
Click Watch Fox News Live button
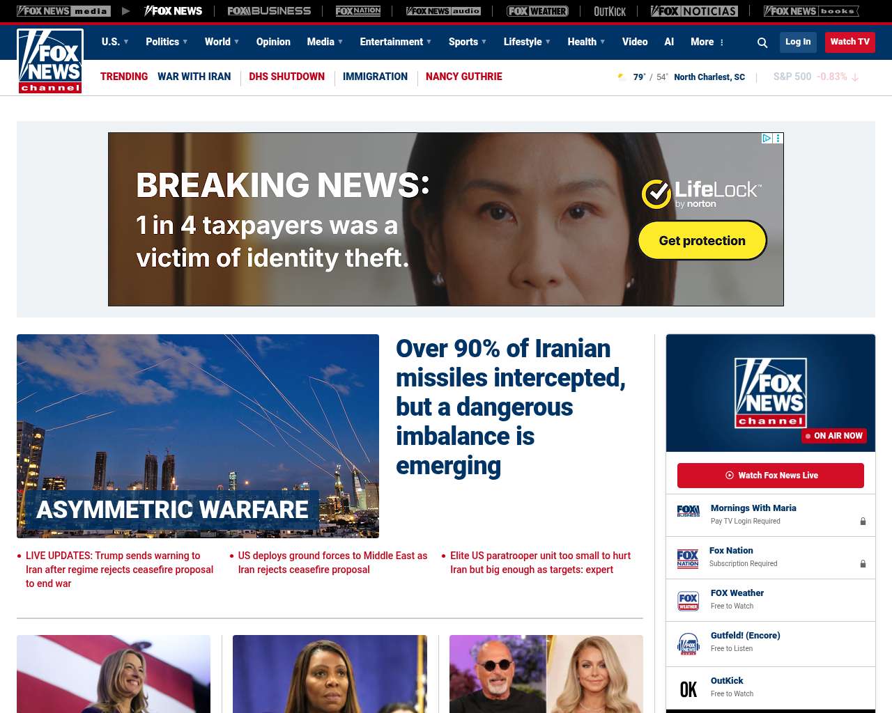pos(771,476)
